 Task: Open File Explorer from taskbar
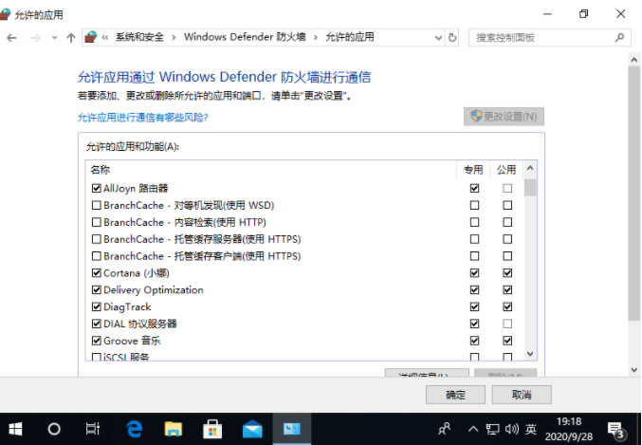tap(173, 429)
